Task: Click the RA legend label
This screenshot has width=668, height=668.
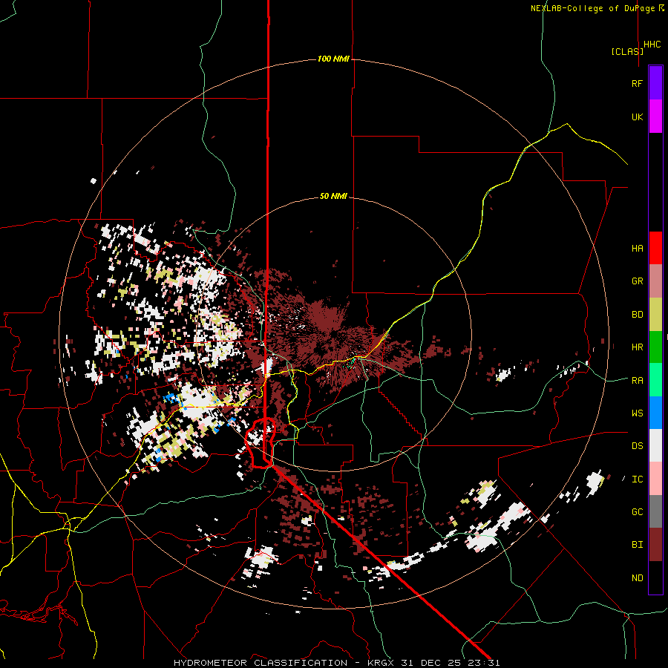Action: click(638, 381)
